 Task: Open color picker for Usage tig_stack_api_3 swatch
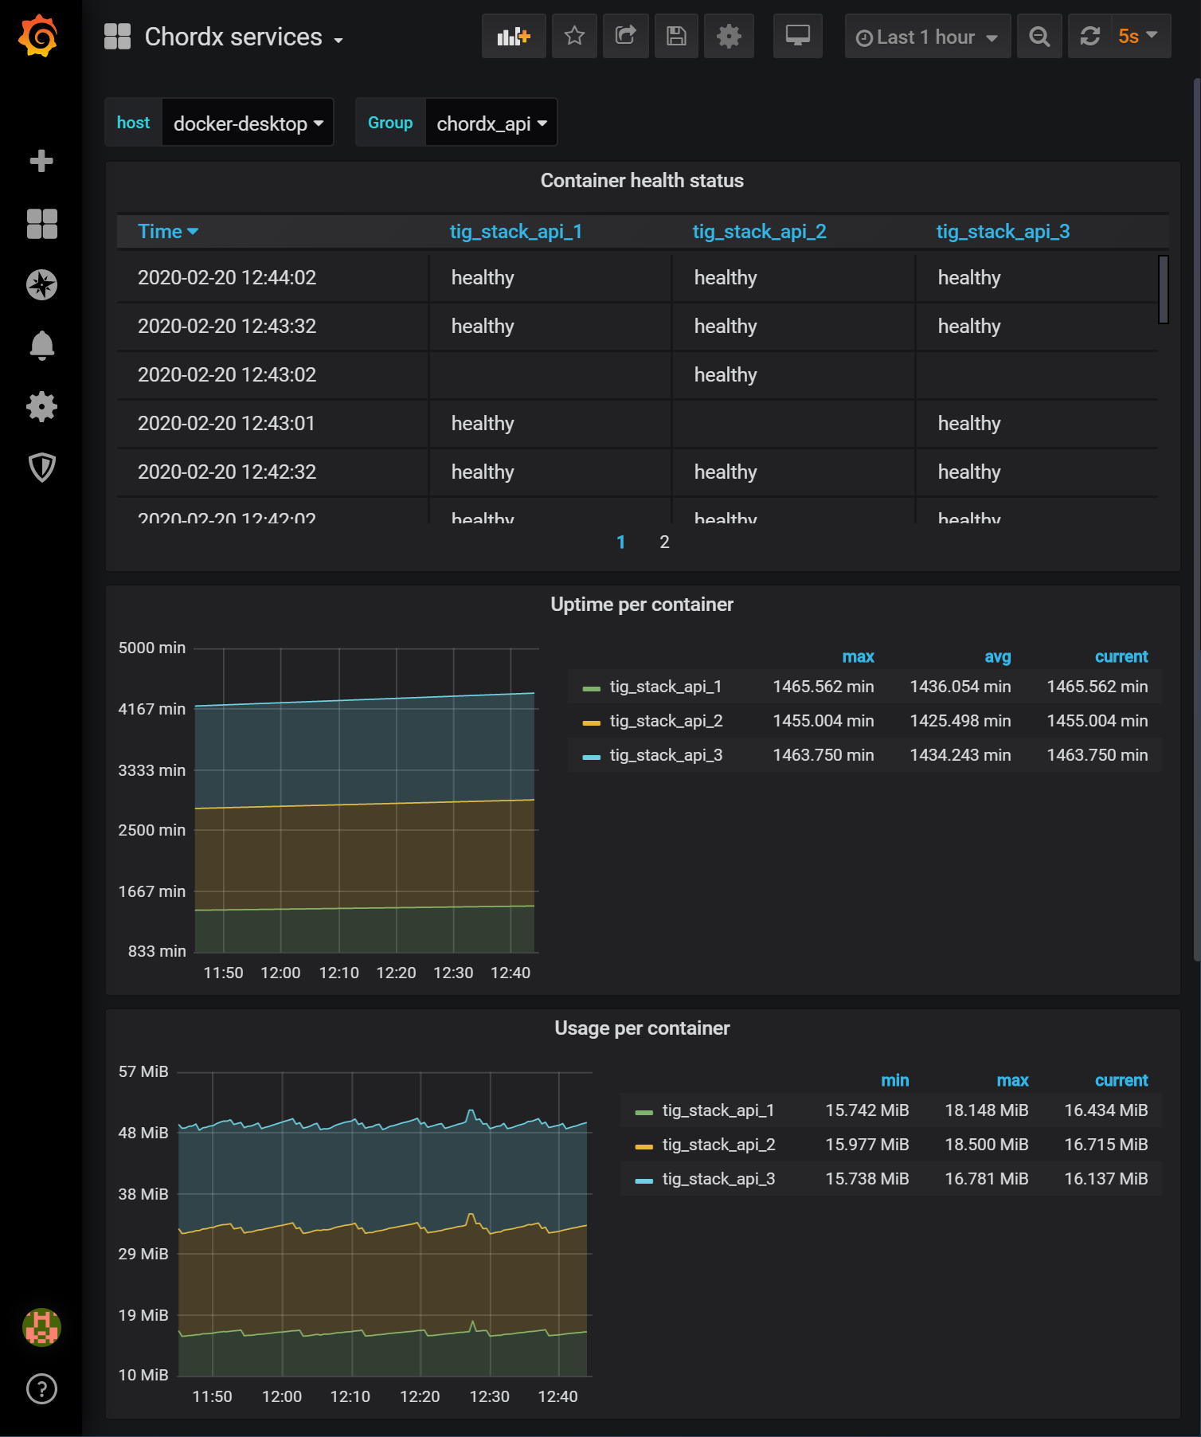(x=644, y=1181)
